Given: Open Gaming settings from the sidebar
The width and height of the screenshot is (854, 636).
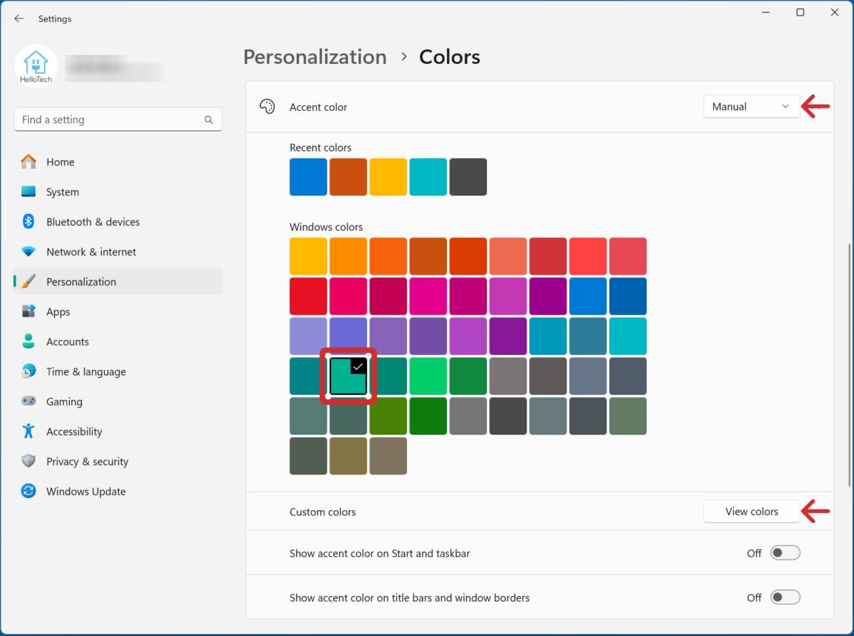Looking at the screenshot, I should [65, 401].
